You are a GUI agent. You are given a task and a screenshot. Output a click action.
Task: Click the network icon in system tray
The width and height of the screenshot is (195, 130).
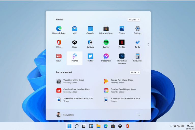click(179, 126)
